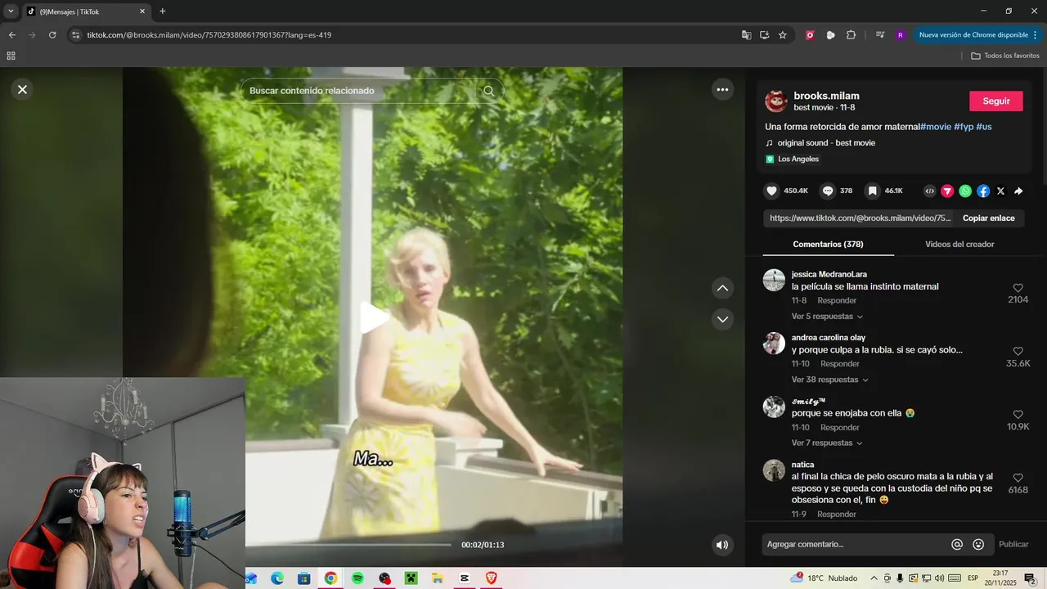
Task: Open Chrome profile R avatar
Action: (x=901, y=35)
